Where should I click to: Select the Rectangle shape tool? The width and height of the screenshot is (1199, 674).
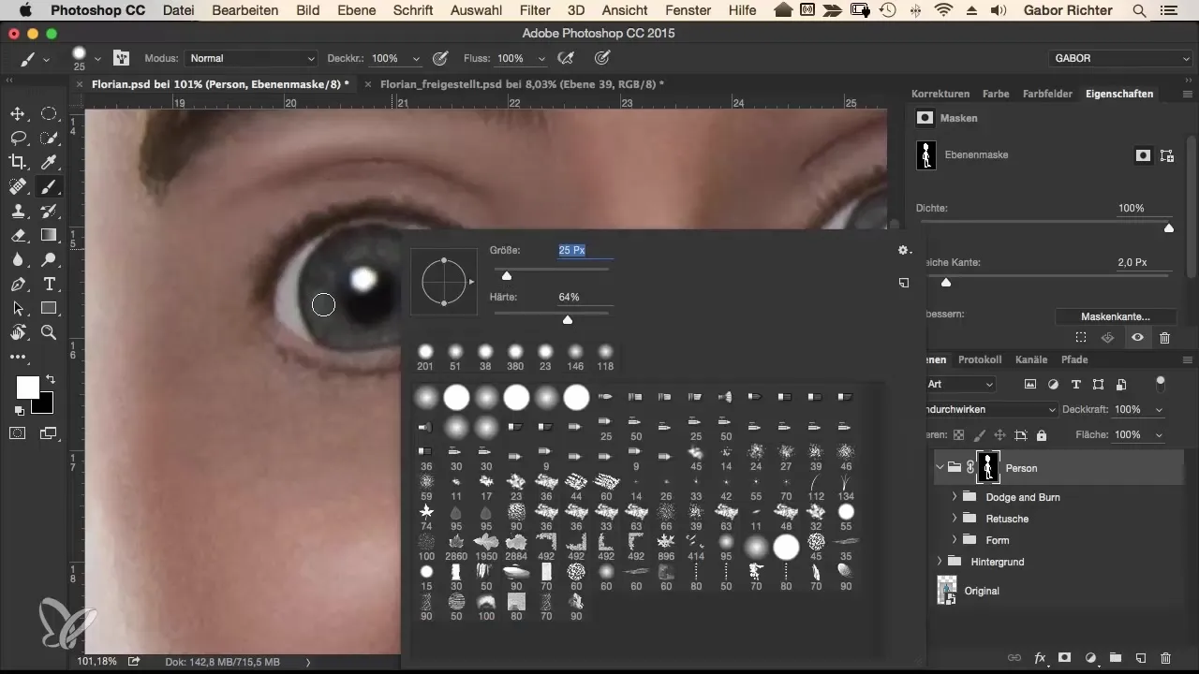point(49,309)
